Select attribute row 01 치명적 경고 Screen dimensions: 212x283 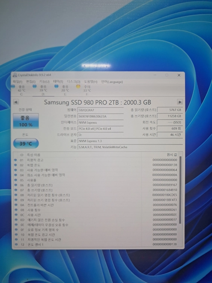point(96,160)
